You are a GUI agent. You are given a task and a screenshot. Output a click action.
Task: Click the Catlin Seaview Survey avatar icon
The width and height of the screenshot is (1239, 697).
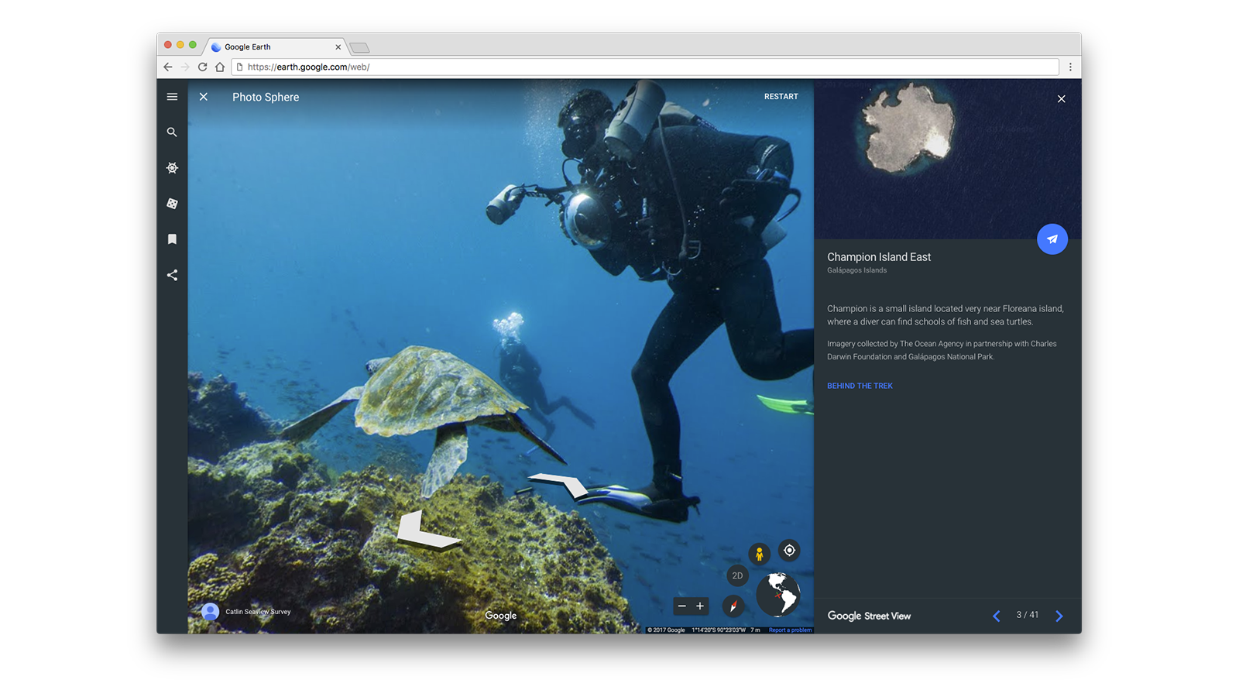[x=210, y=612]
